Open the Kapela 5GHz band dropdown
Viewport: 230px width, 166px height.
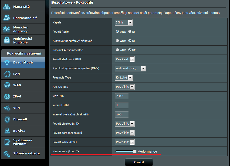pos(123,23)
